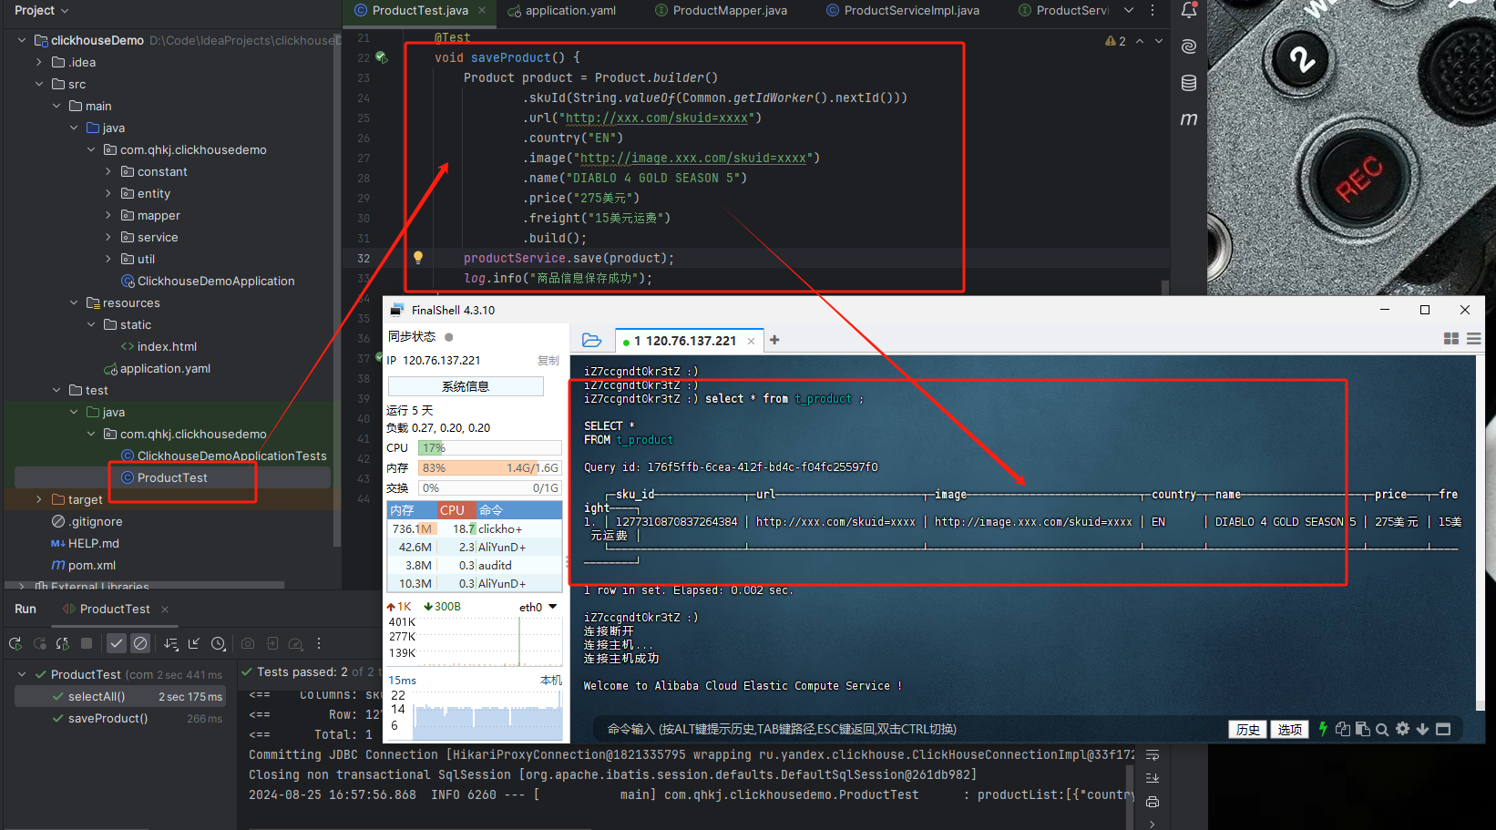Open the editor tabs overflow chevron

click(1129, 10)
